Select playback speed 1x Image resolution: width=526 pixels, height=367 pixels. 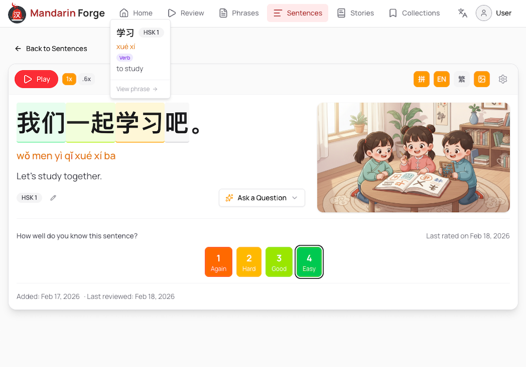tap(69, 79)
